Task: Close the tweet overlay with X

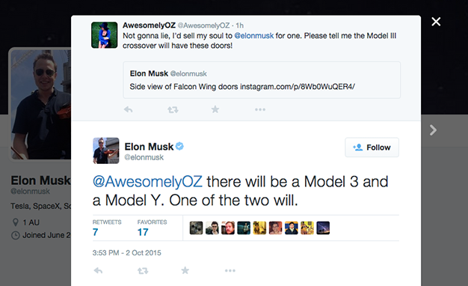Action: 436,22
